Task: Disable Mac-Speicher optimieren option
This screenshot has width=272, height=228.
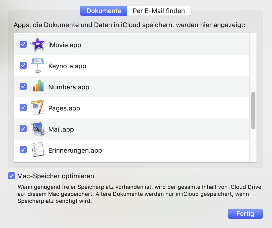Action: point(12,176)
